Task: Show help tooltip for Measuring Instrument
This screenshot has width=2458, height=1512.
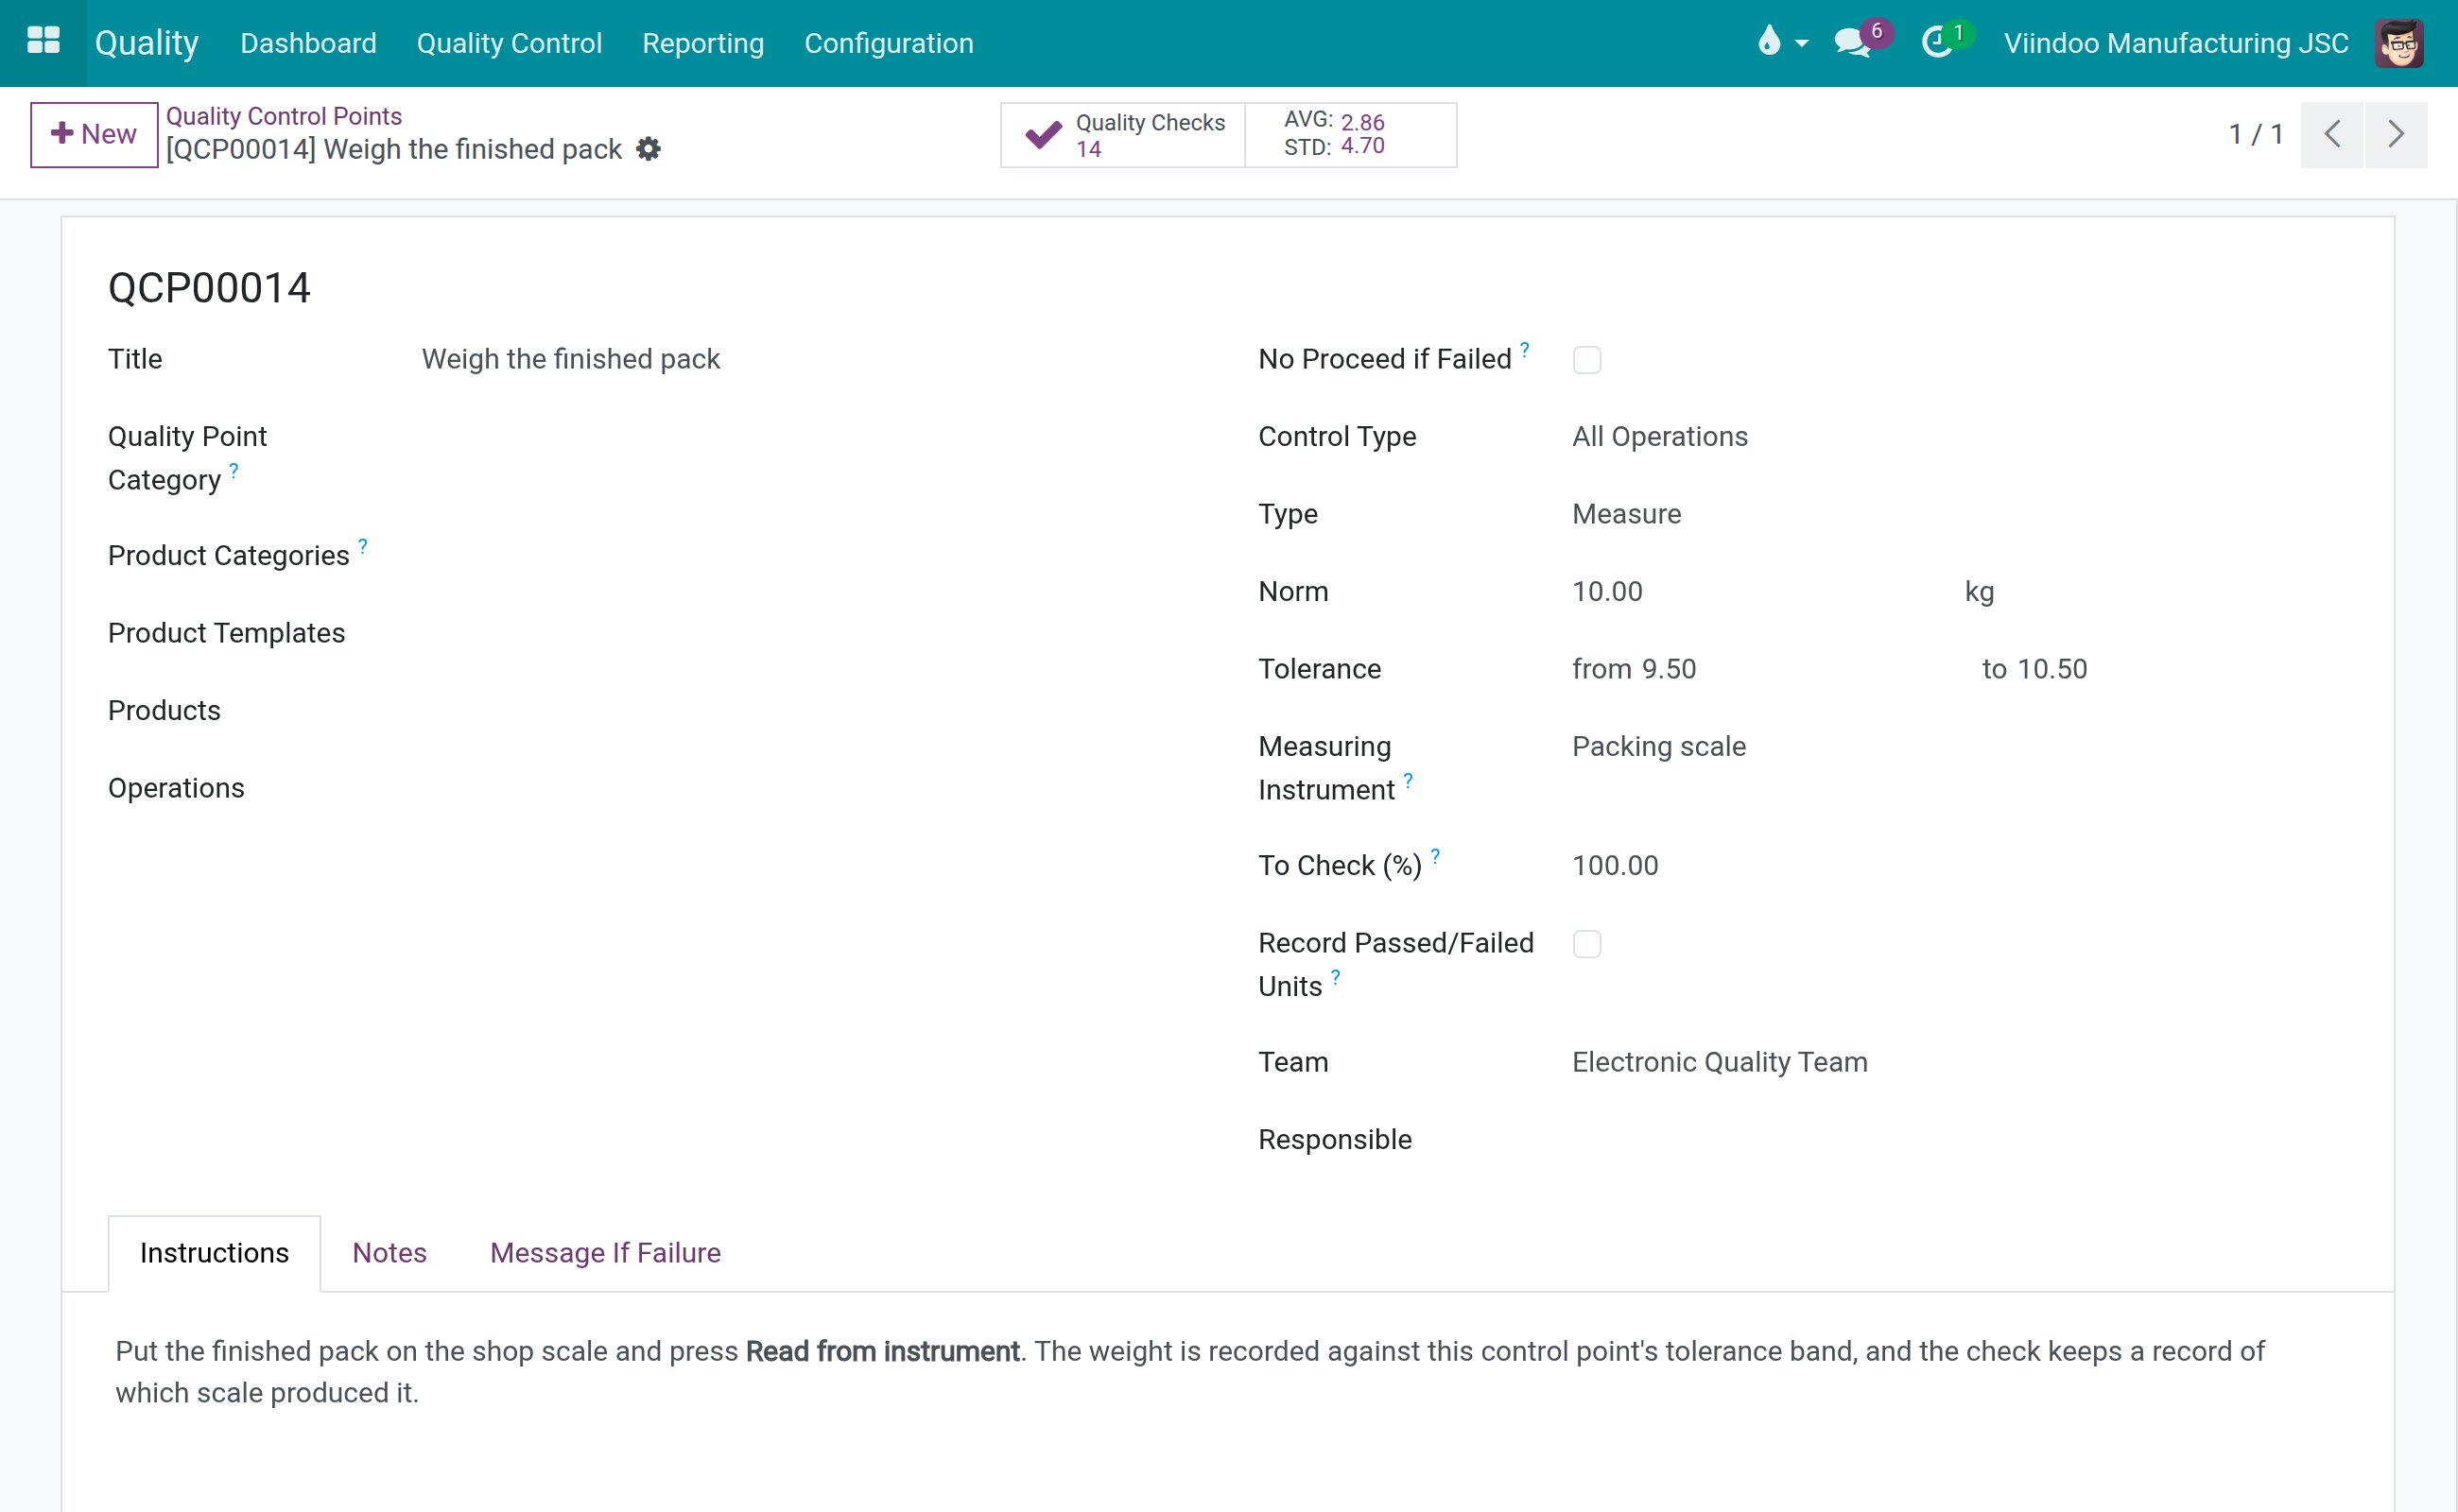Action: tap(1409, 780)
